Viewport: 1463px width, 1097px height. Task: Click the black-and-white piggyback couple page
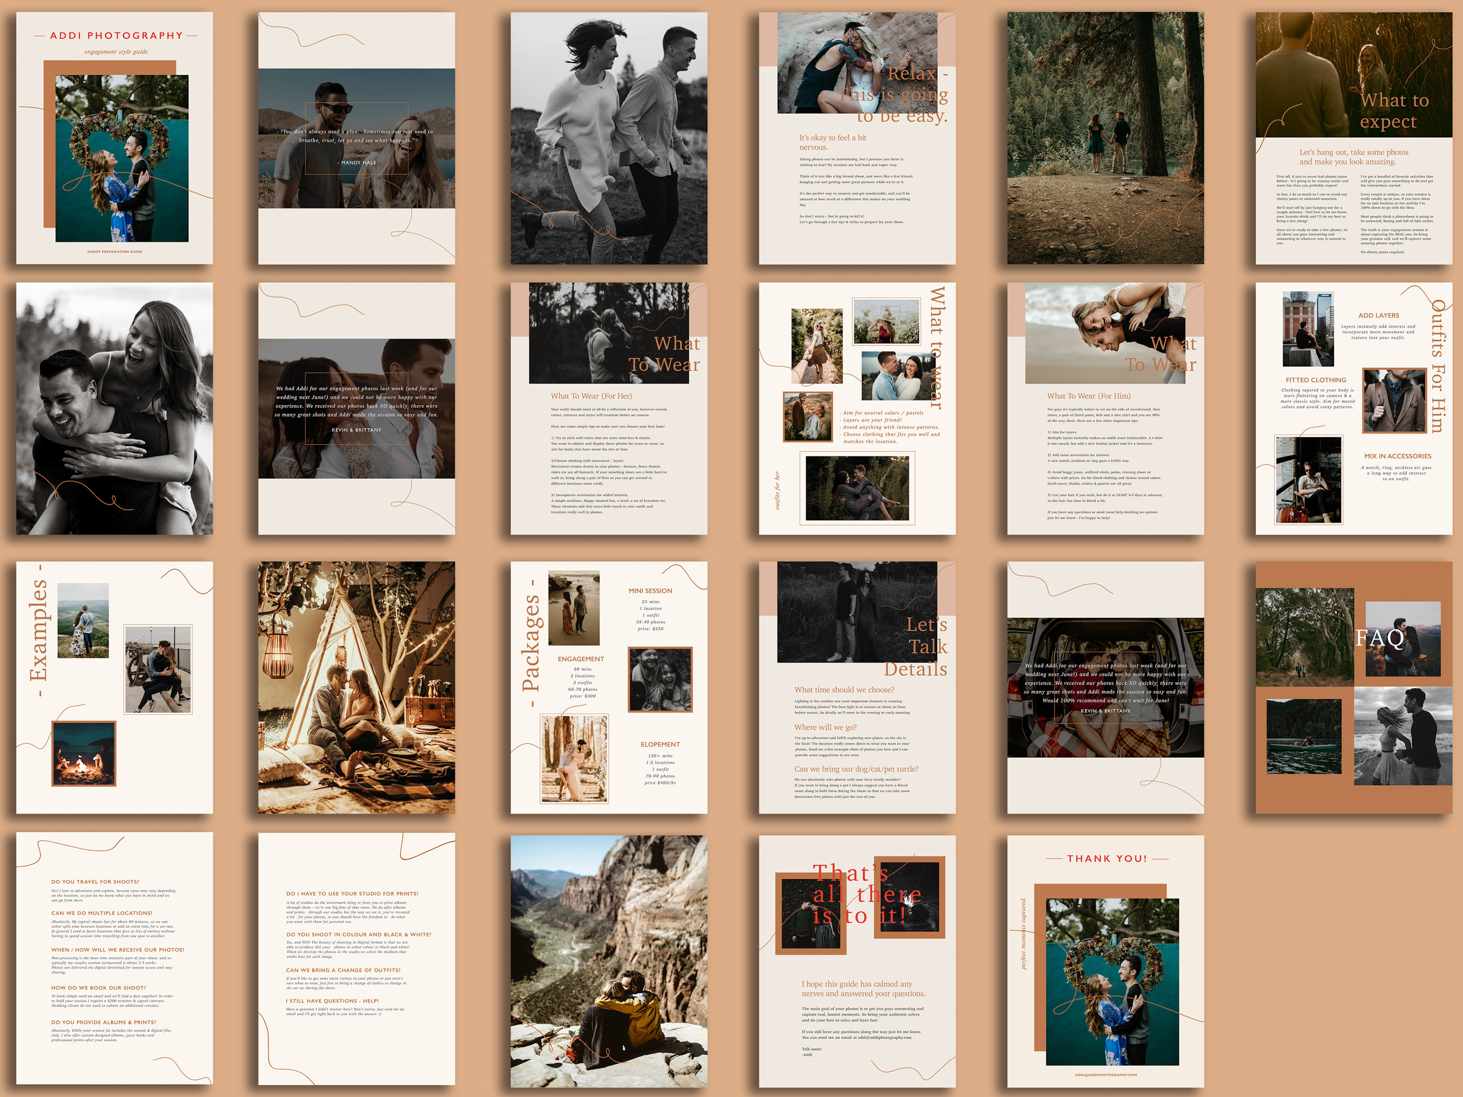(115, 409)
